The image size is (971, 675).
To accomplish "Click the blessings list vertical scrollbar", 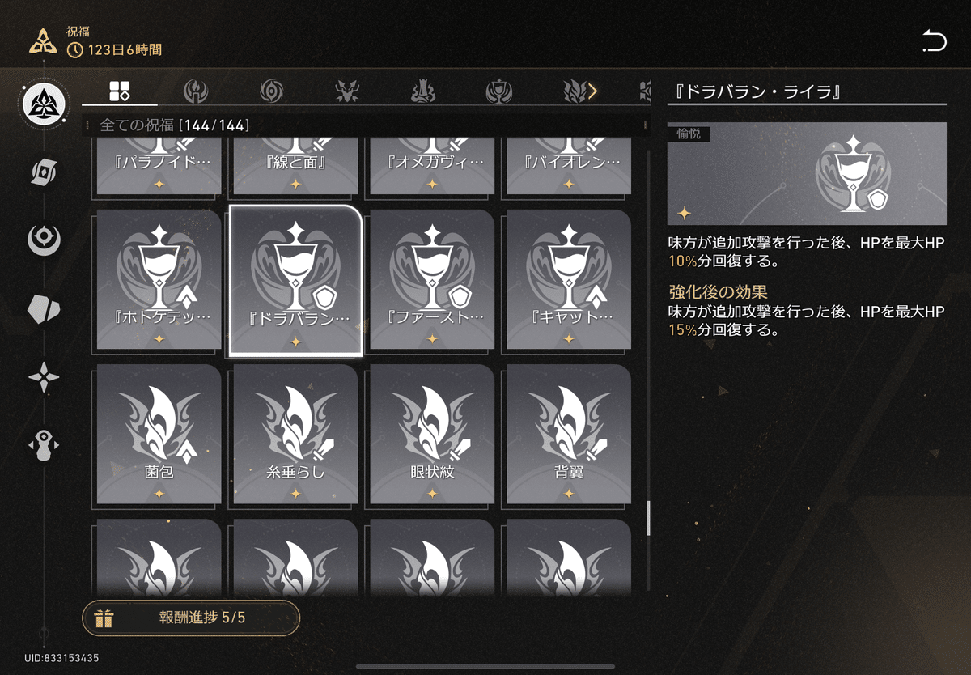I will click(648, 518).
